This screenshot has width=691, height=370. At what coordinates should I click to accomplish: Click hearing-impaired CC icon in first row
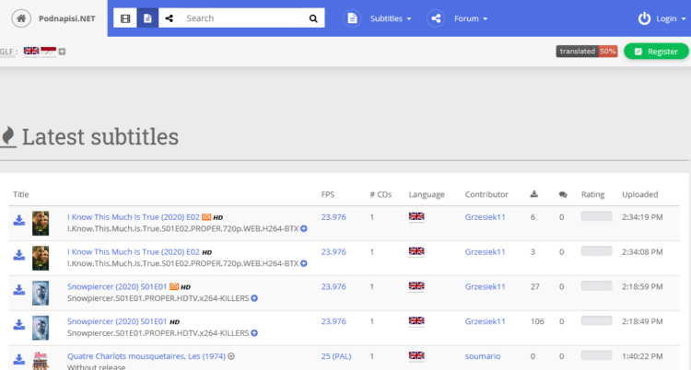click(x=206, y=217)
